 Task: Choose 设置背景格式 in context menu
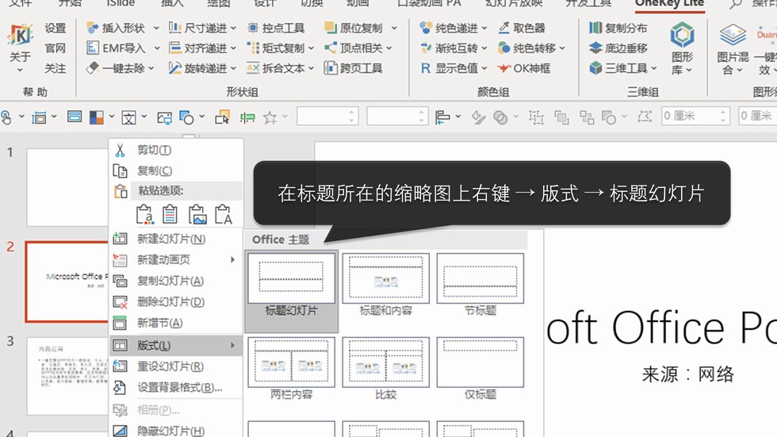tap(178, 388)
